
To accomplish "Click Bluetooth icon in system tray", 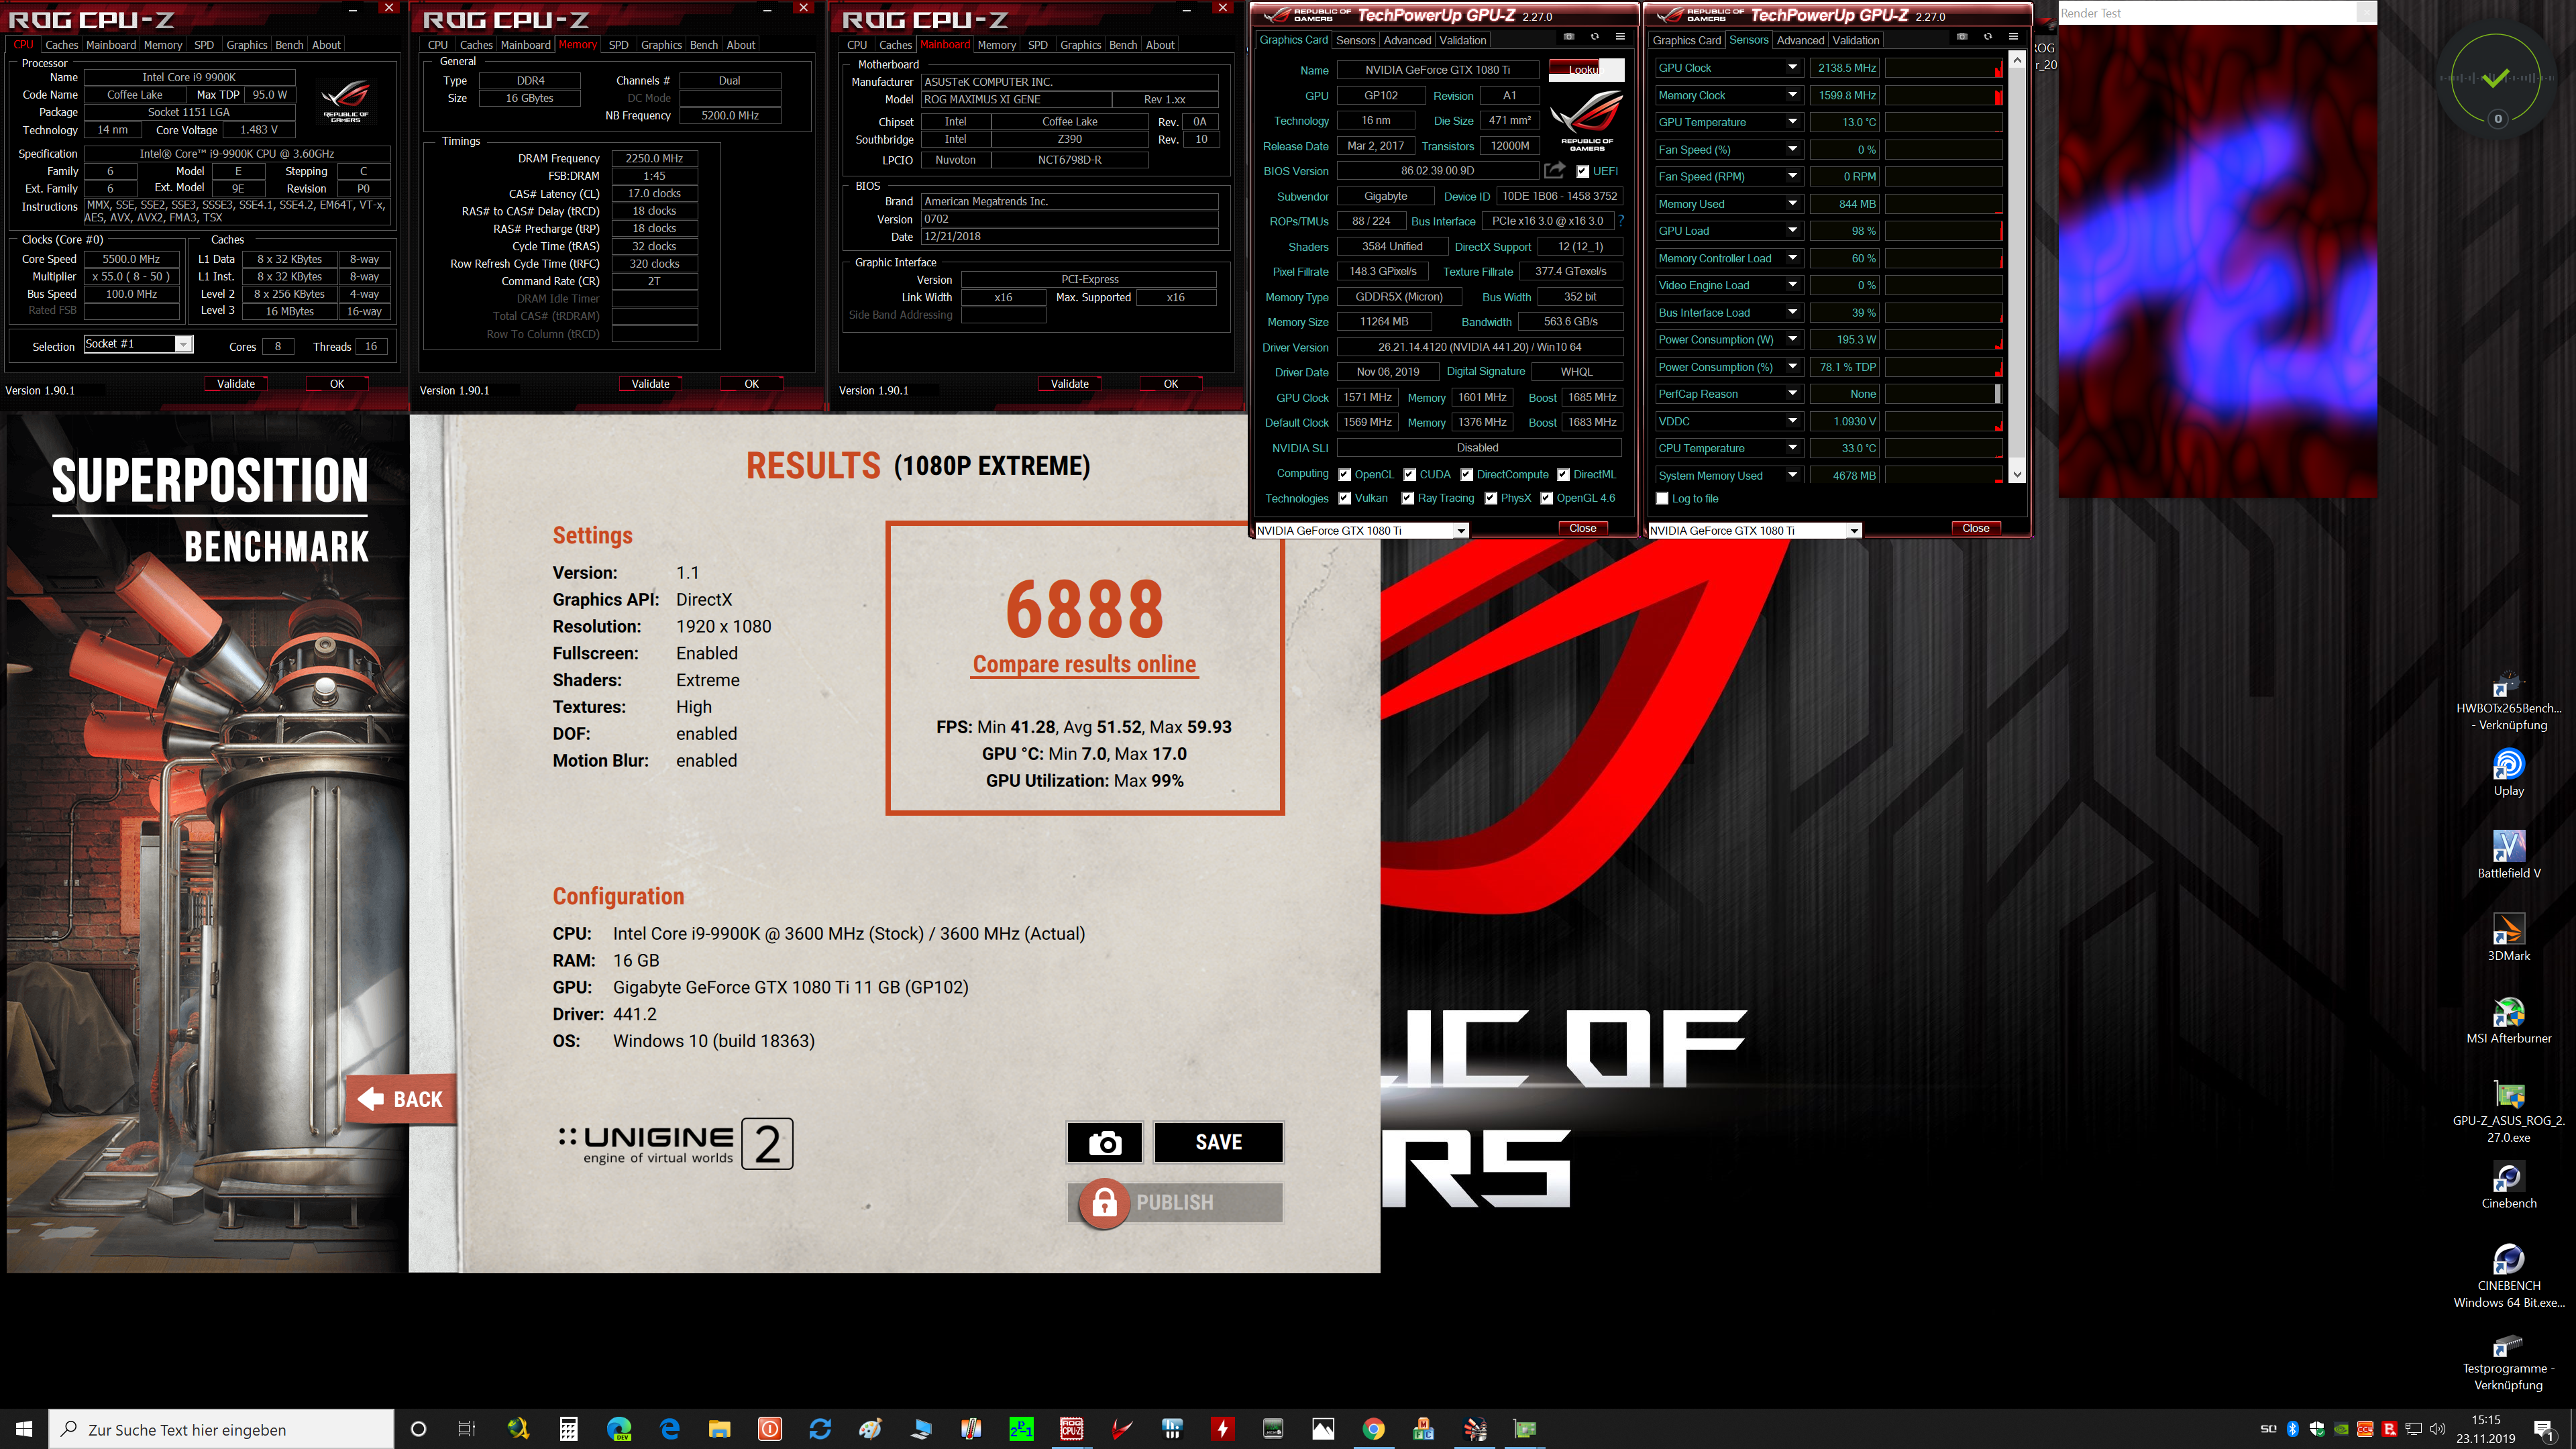I will pos(2292,1428).
